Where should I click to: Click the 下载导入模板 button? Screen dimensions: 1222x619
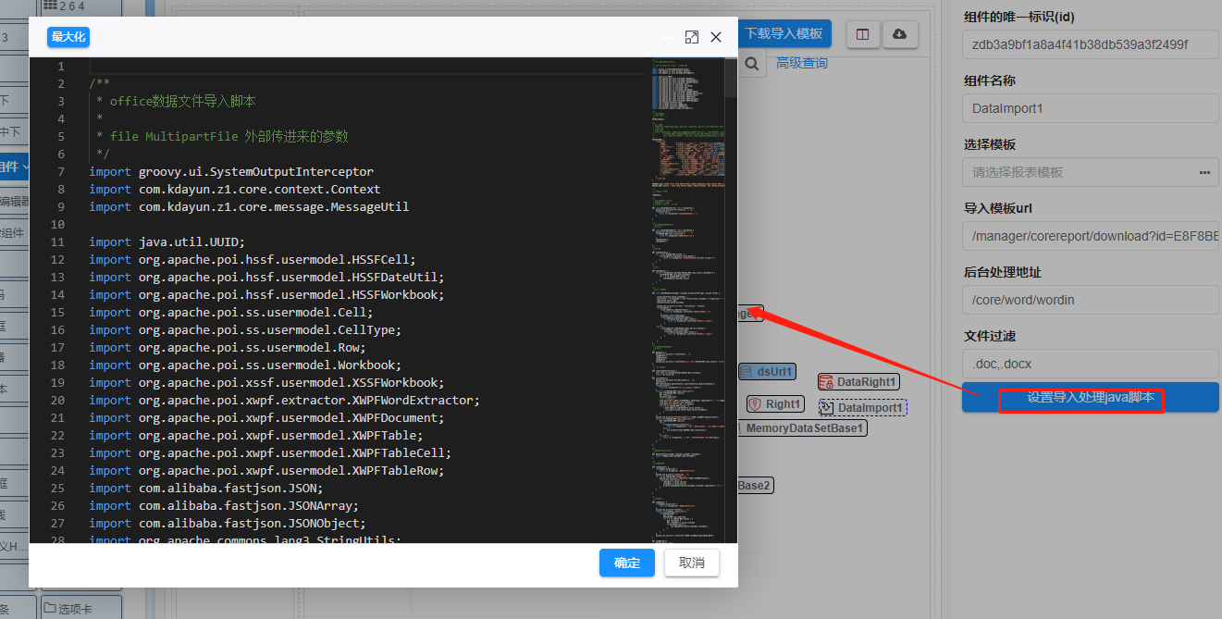[784, 33]
